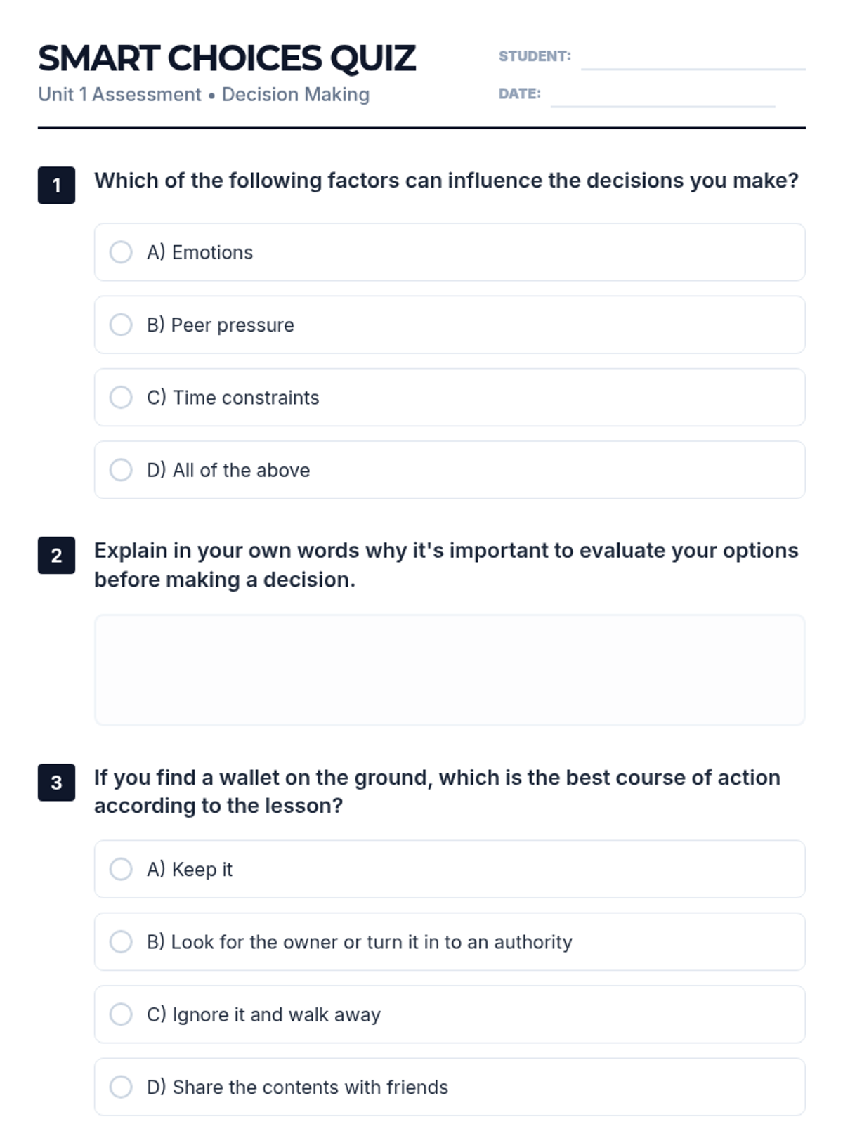The width and height of the screenshot is (843, 1124).
Task: Click the question 3 number badge
Action: 56,782
